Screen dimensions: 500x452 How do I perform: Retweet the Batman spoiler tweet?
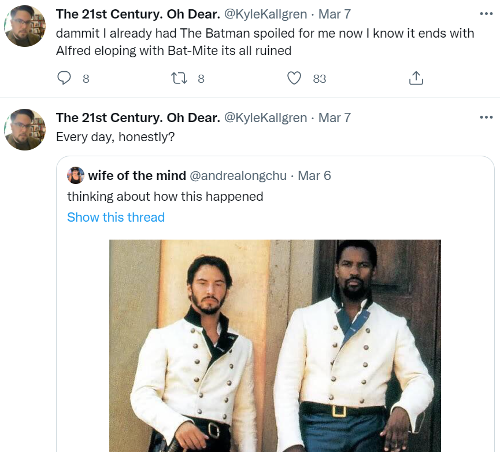179,78
